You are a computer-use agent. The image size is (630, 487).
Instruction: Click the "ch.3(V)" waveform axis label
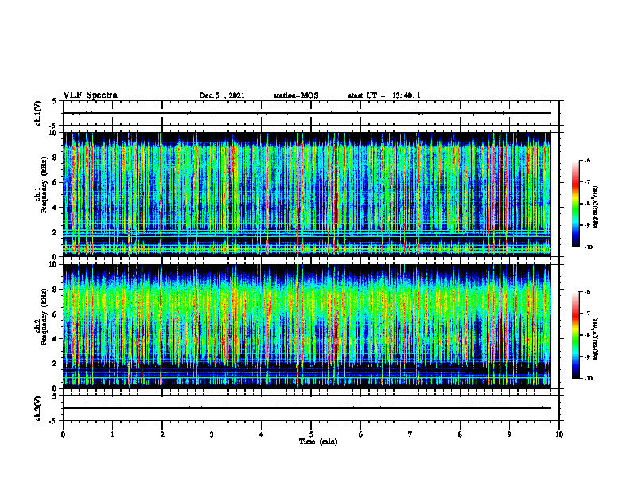pos(38,408)
